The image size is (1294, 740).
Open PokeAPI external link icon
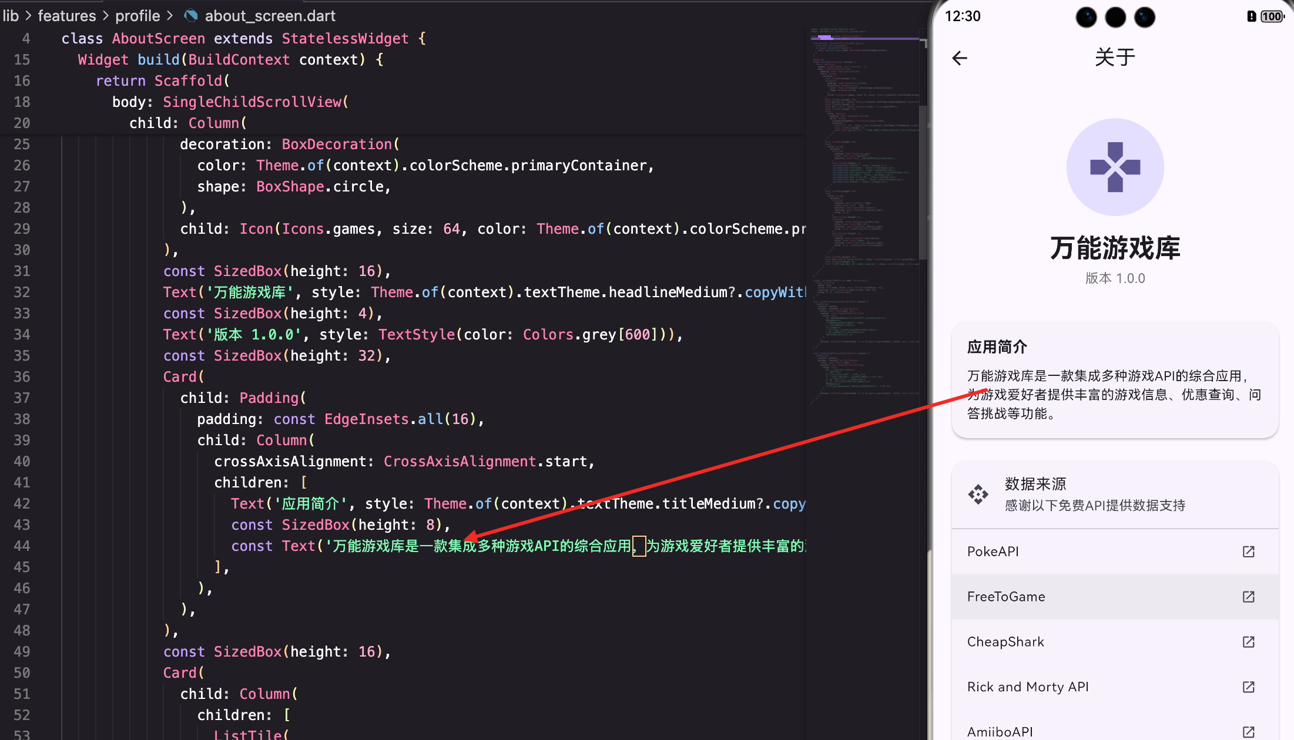coord(1248,551)
